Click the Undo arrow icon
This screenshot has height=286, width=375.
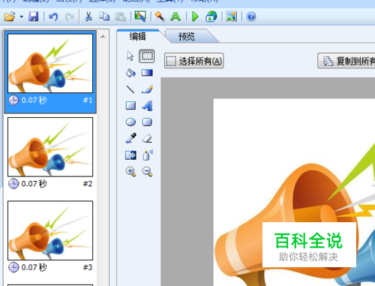coord(53,17)
